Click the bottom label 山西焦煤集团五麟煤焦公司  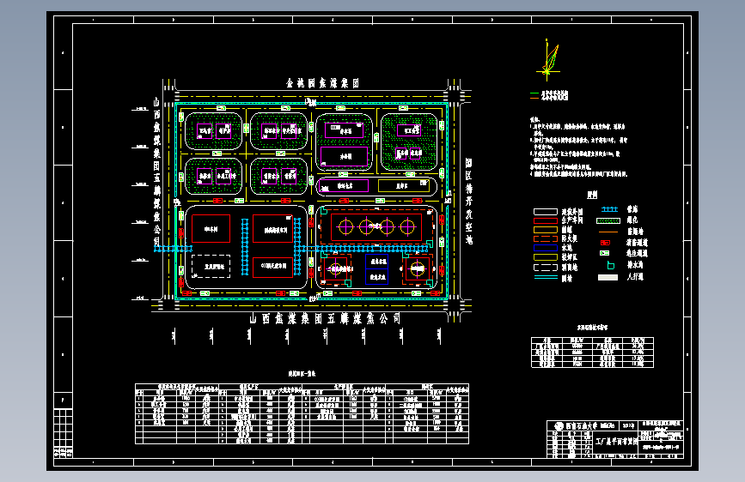(325, 319)
